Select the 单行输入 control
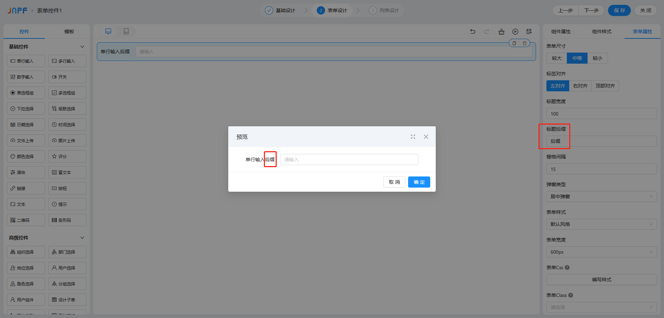The image size is (664, 318). [x=26, y=61]
